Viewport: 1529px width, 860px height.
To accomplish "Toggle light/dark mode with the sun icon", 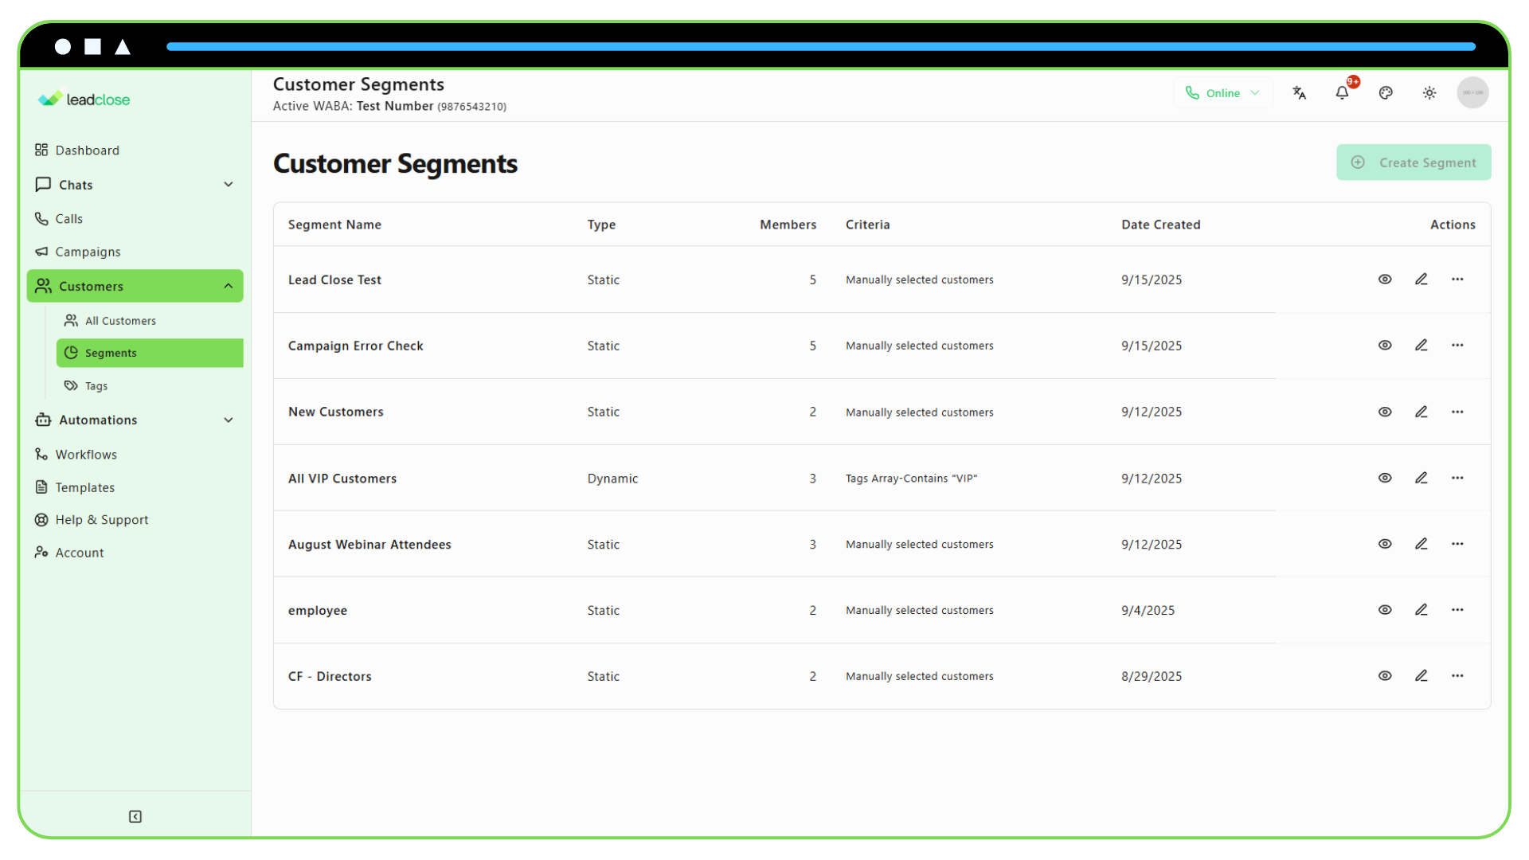I will point(1429,92).
